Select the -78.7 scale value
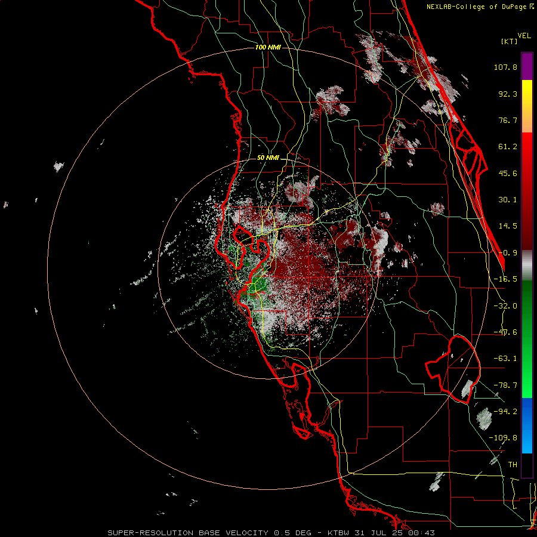Viewport: 537px width, 537px height. (x=505, y=385)
